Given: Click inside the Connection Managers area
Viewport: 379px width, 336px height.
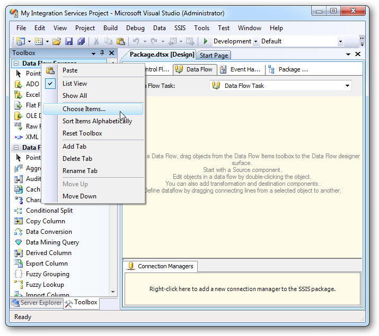Looking at the screenshot, I should click(x=242, y=289).
